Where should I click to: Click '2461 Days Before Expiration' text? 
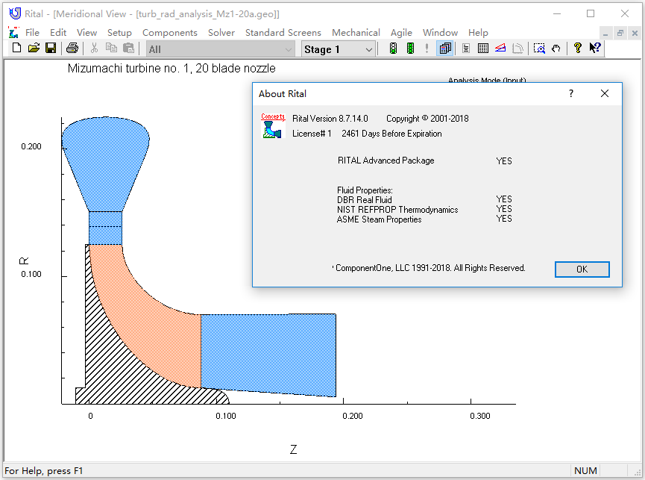point(391,134)
